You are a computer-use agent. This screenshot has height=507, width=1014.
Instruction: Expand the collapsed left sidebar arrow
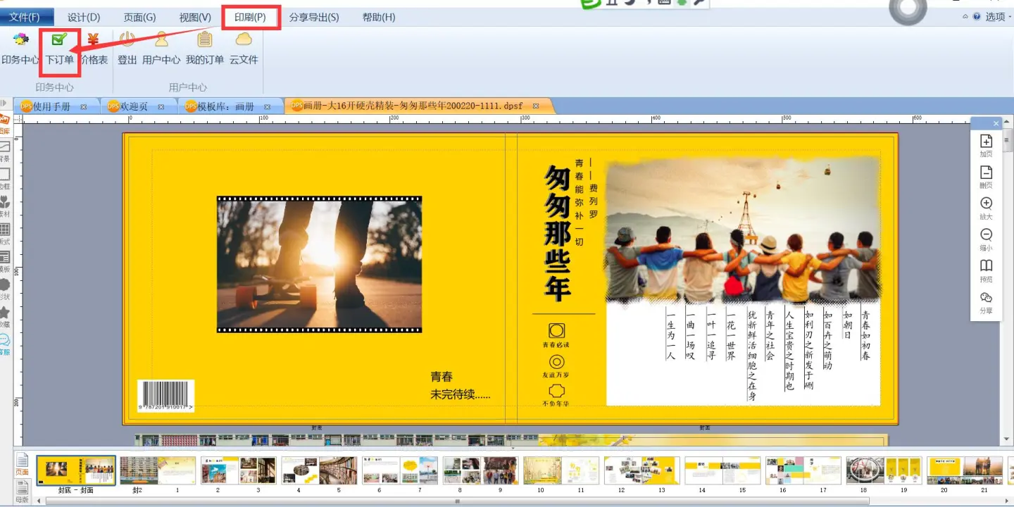click(x=4, y=104)
